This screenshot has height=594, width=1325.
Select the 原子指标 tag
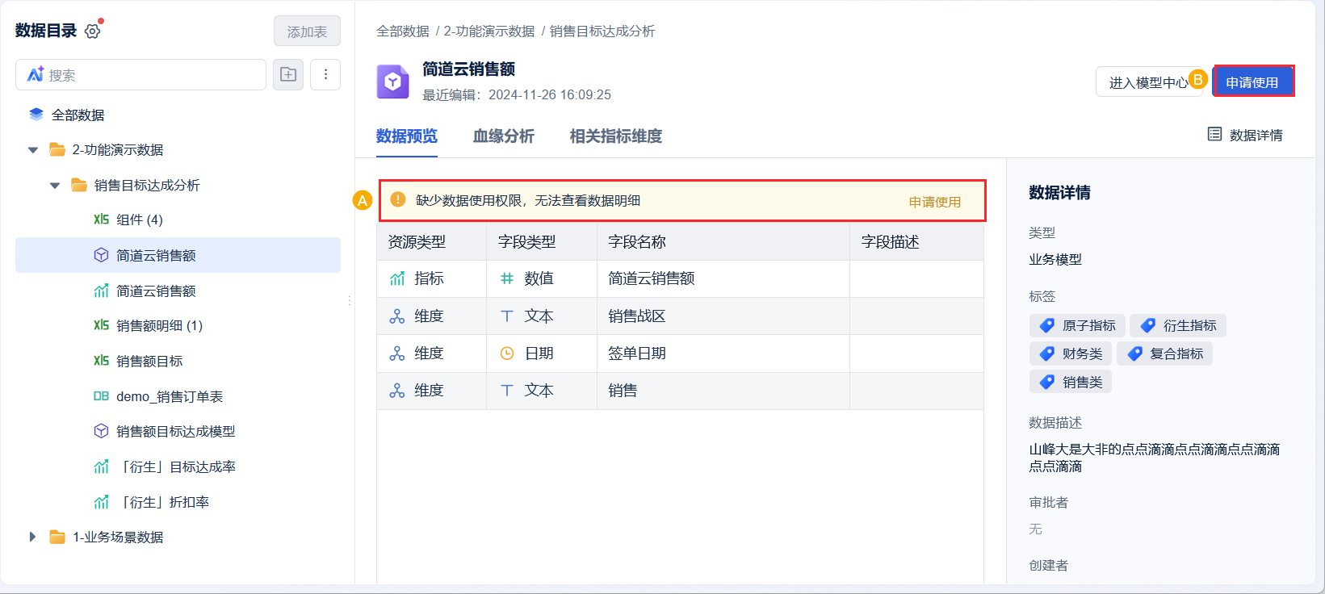click(x=1077, y=325)
